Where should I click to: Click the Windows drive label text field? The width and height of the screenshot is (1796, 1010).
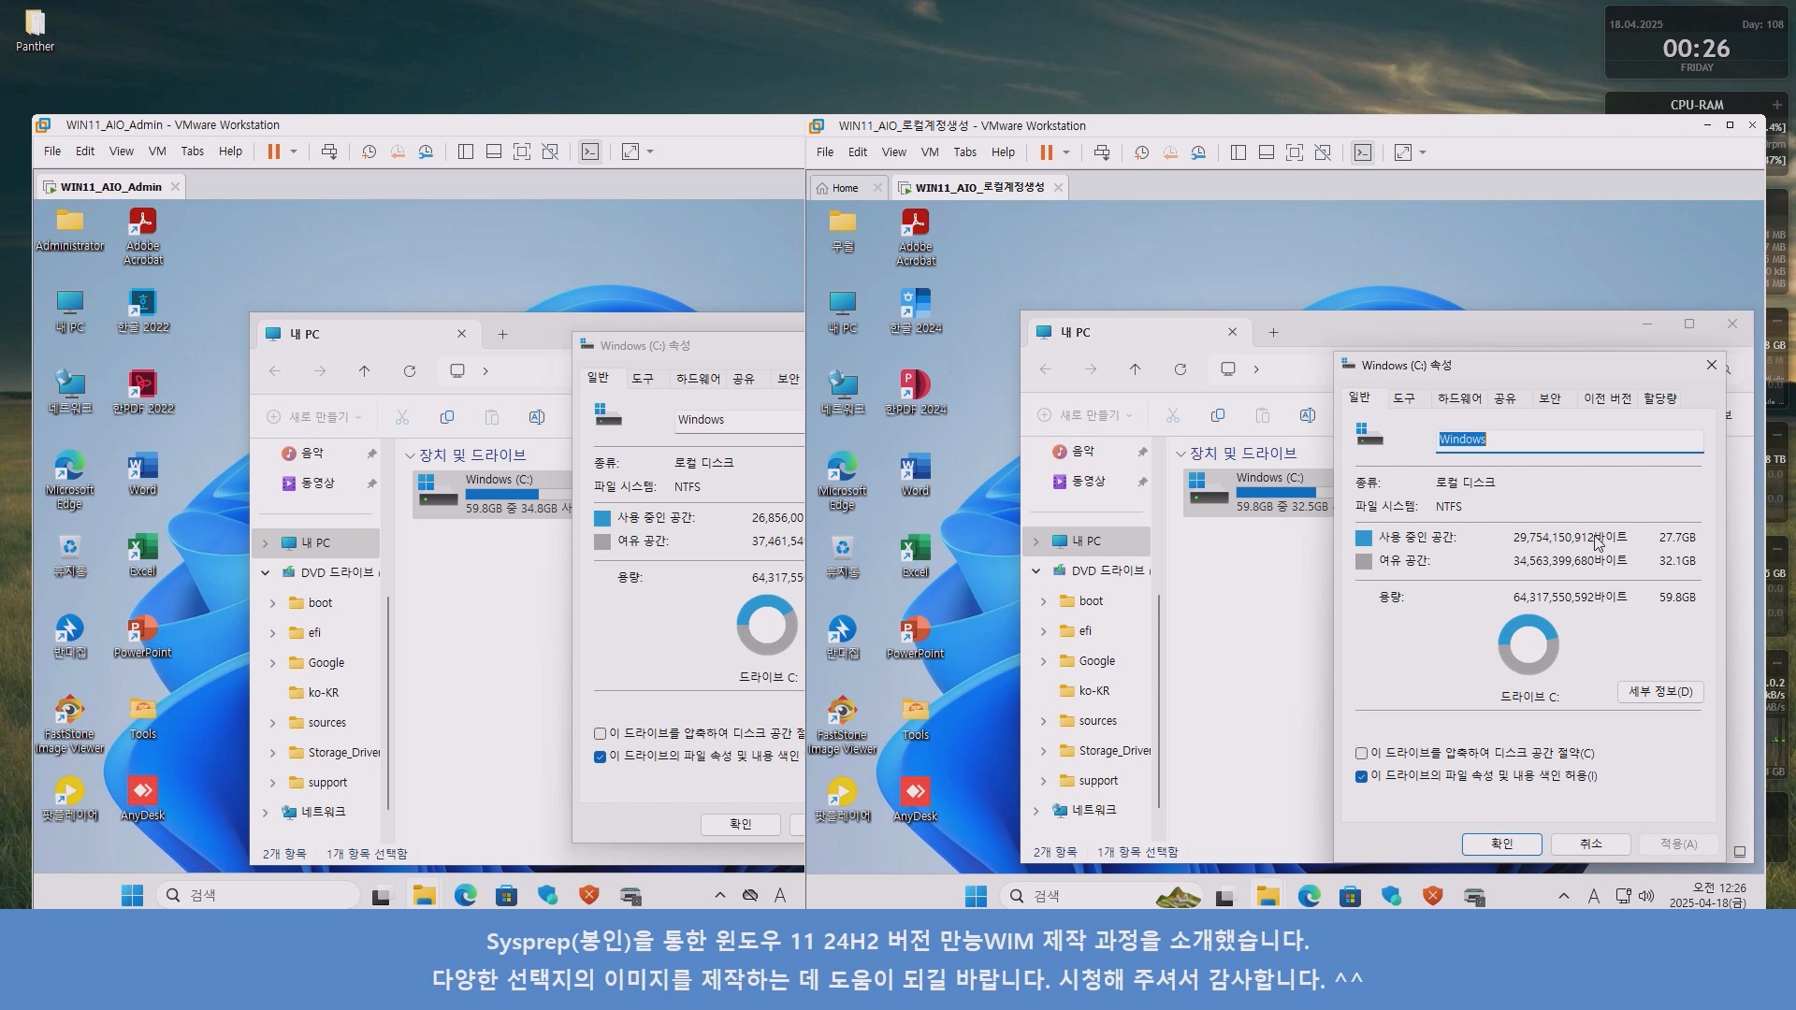pyautogui.click(x=1569, y=440)
